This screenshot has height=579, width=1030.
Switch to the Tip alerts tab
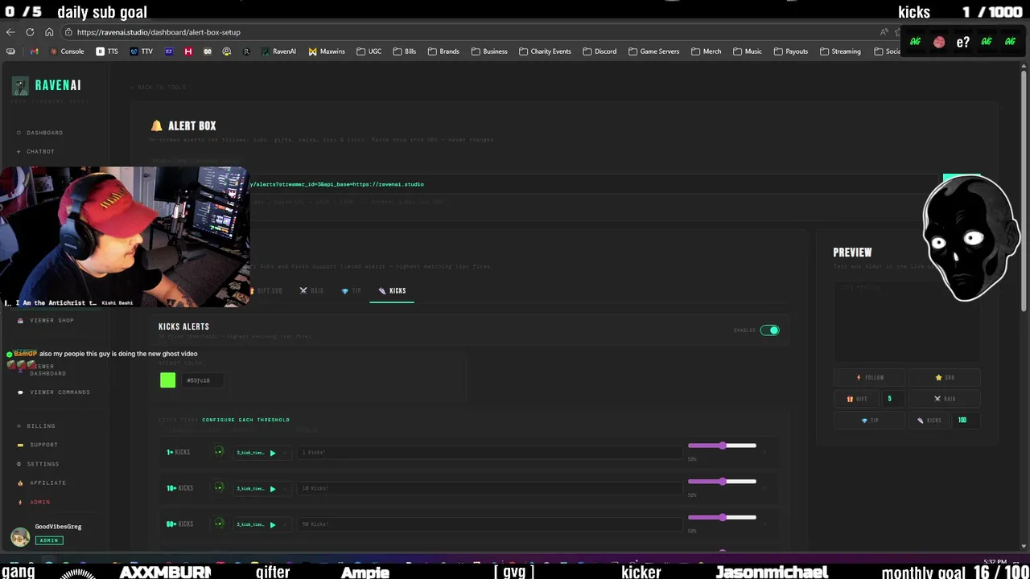coord(352,290)
